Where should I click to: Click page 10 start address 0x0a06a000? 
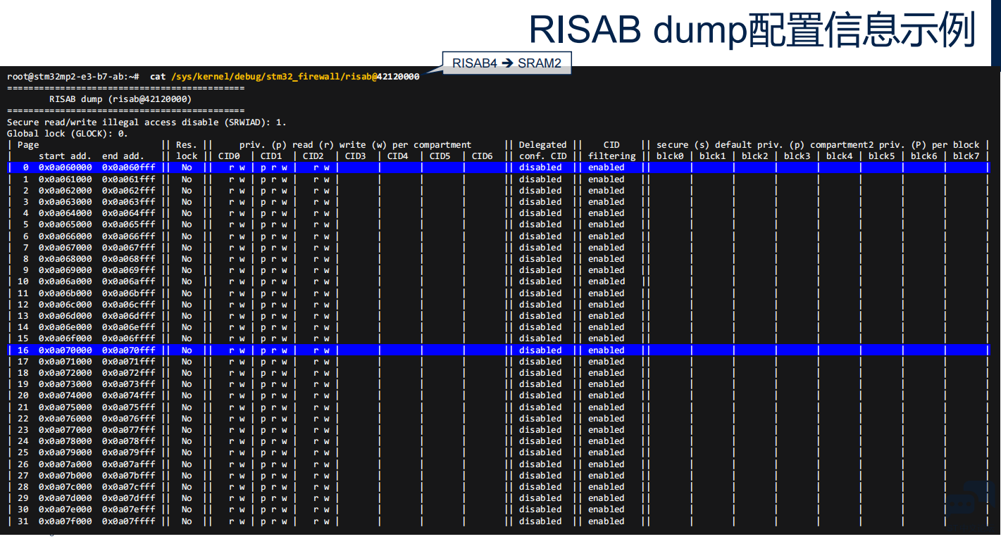[x=65, y=281]
